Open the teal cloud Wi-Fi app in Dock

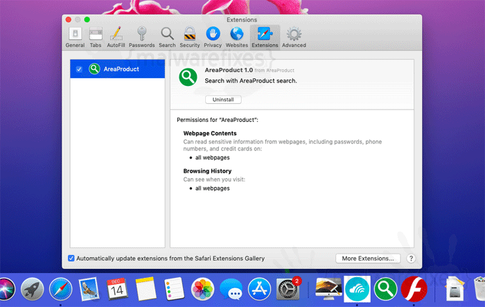pyautogui.click(x=357, y=289)
